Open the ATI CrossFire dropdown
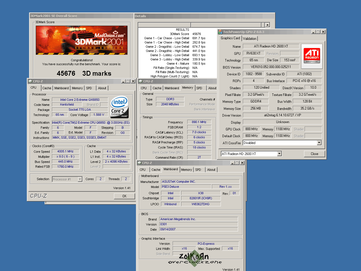 click(319, 143)
